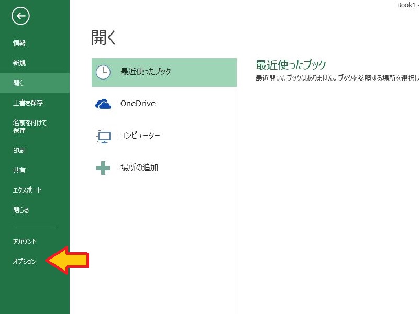Screen dimensions: 419x314
Task: Select the 開く tab in the sidebar
Action: tap(18, 83)
